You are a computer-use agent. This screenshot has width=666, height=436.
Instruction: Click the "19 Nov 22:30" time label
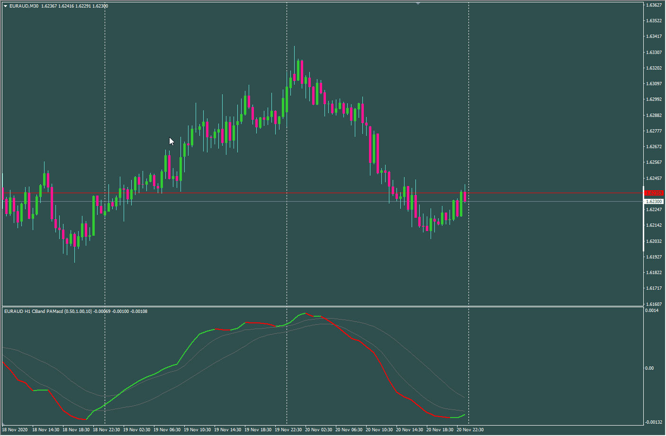pyautogui.click(x=288, y=430)
